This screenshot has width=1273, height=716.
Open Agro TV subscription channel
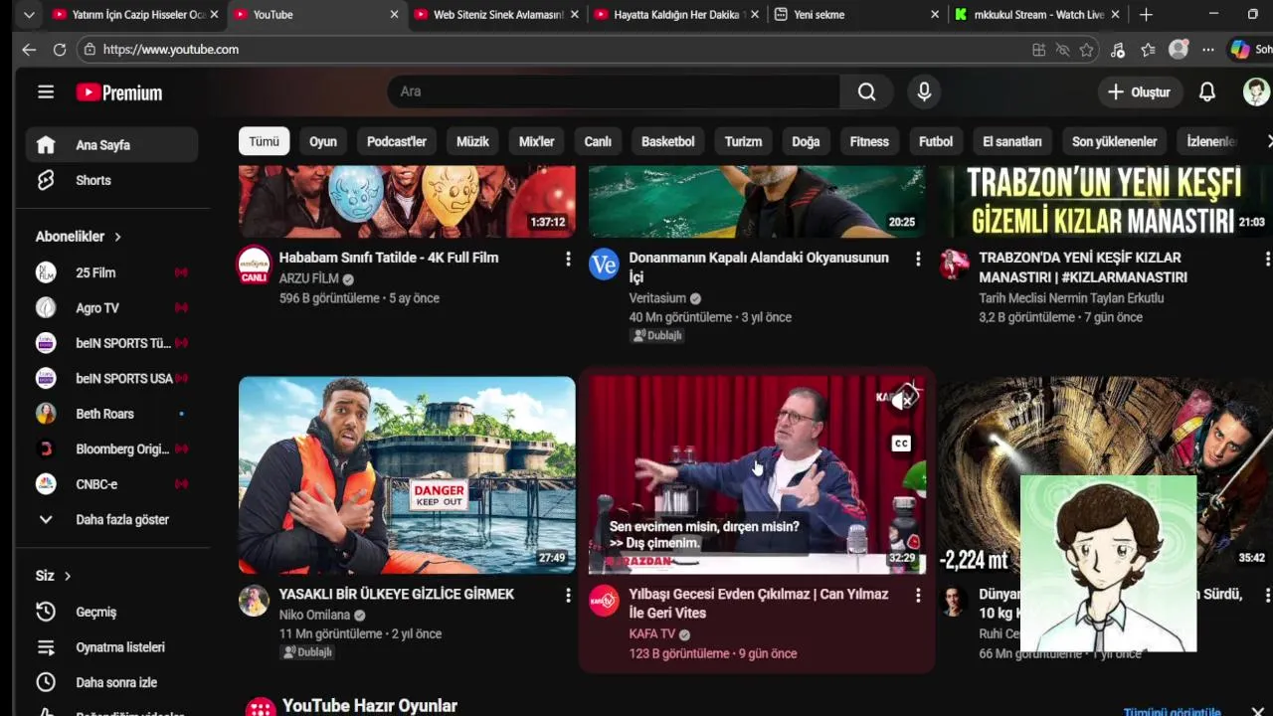pyautogui.click(x=111, y=308)
